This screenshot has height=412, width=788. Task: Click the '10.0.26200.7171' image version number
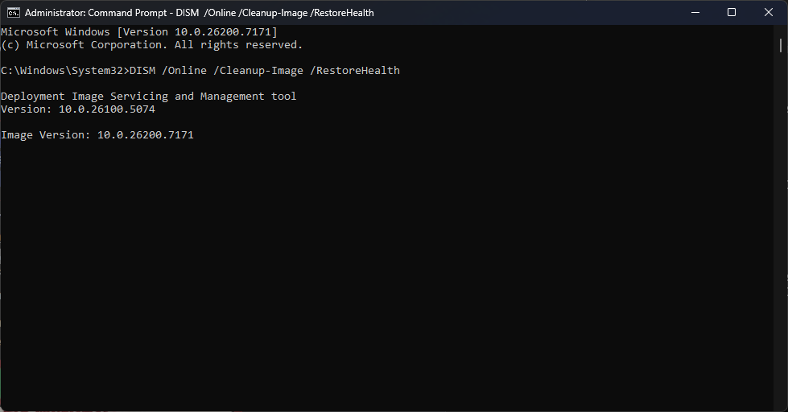click(146, 135)
